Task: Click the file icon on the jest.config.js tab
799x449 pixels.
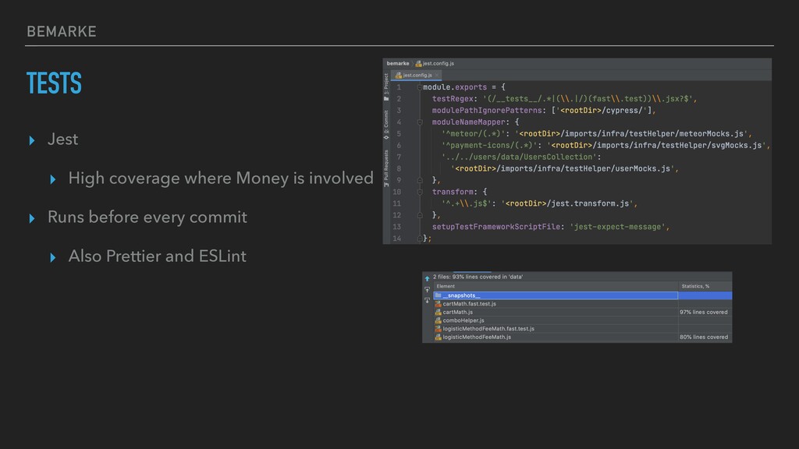Action: pyautogui.click(x=399, y=76)
